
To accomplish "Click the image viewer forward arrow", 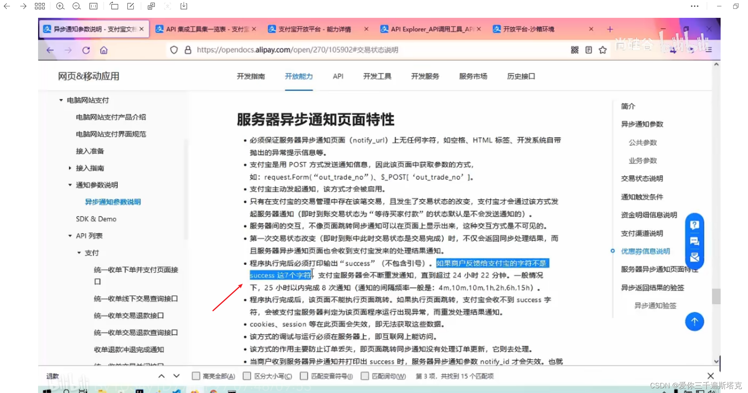I will pyautogui.click(x=23, y=6).
